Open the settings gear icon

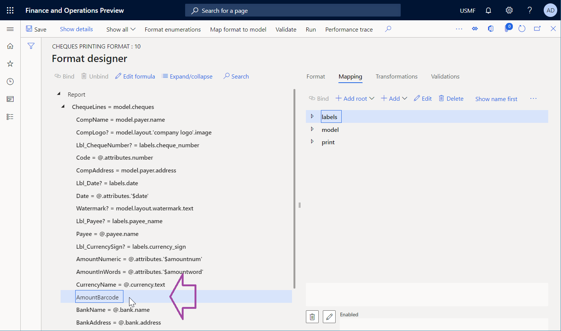[x=509, y=11]
